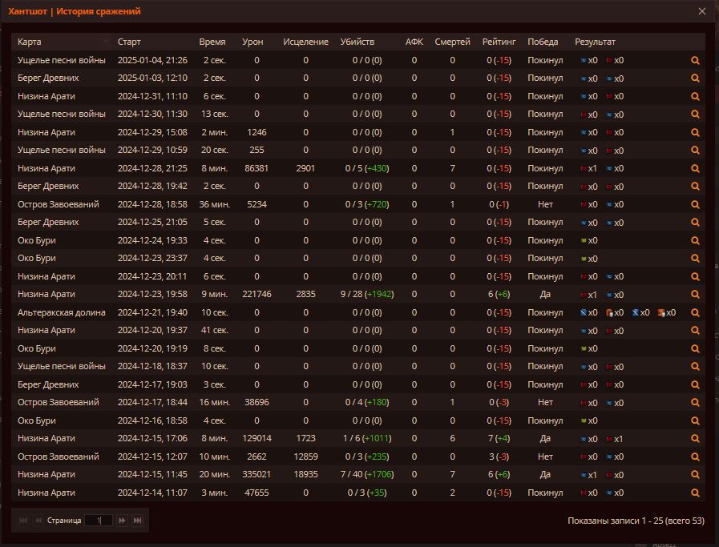Inspect battle started 2024-12-29, 15:08

click(695, 132)
